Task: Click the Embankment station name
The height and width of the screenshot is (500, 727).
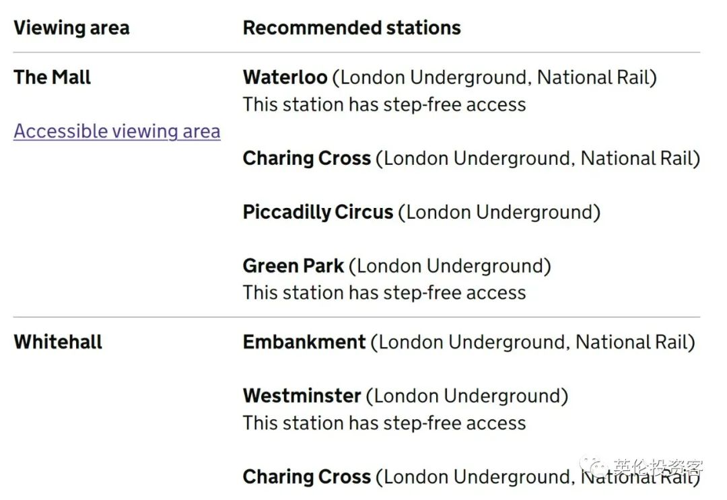Action: click(304, 342)
